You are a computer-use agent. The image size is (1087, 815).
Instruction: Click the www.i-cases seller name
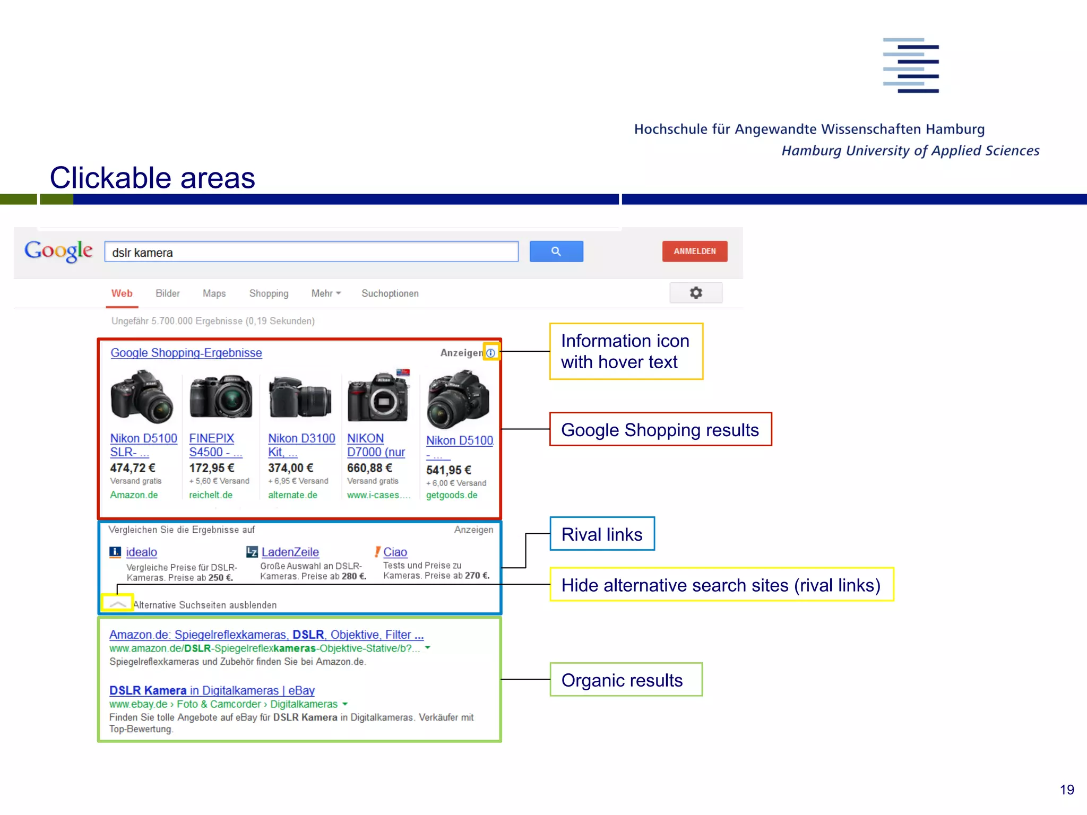[378, 495]
